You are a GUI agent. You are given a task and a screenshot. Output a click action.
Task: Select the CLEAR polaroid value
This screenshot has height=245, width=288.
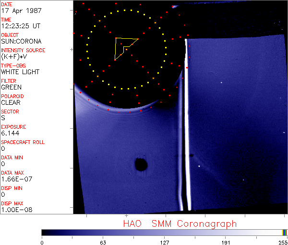[11, 102]
